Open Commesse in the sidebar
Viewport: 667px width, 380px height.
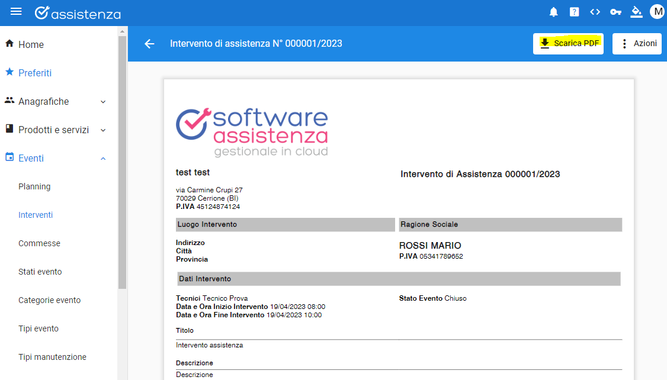[x=40, y=243]
